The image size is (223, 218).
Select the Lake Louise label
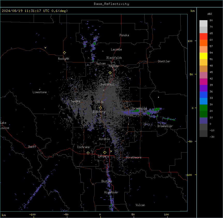coord(5,125)
